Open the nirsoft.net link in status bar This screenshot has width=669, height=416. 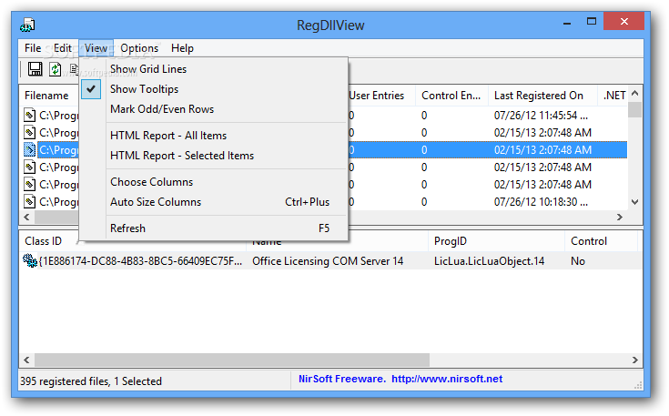coord(447,379)
